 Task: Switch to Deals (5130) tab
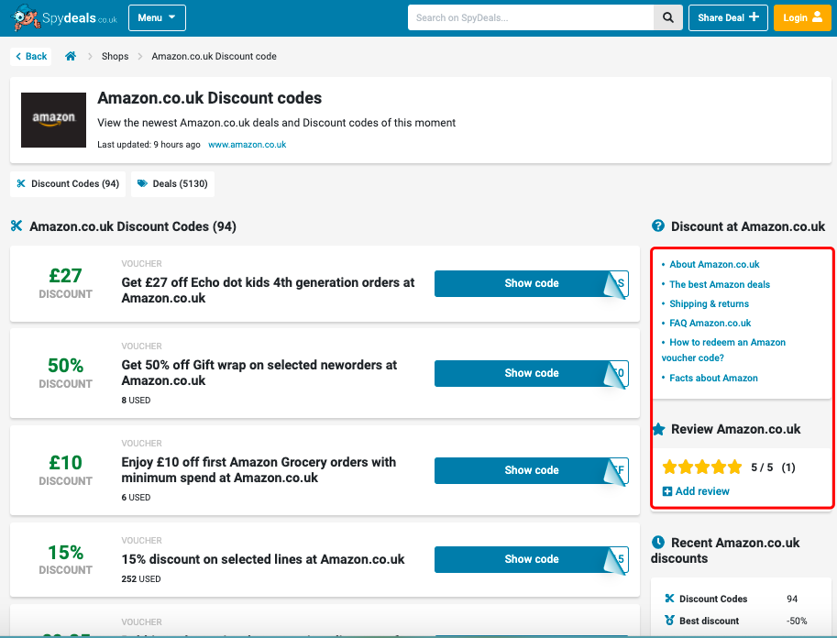click(x=172, y=184)
